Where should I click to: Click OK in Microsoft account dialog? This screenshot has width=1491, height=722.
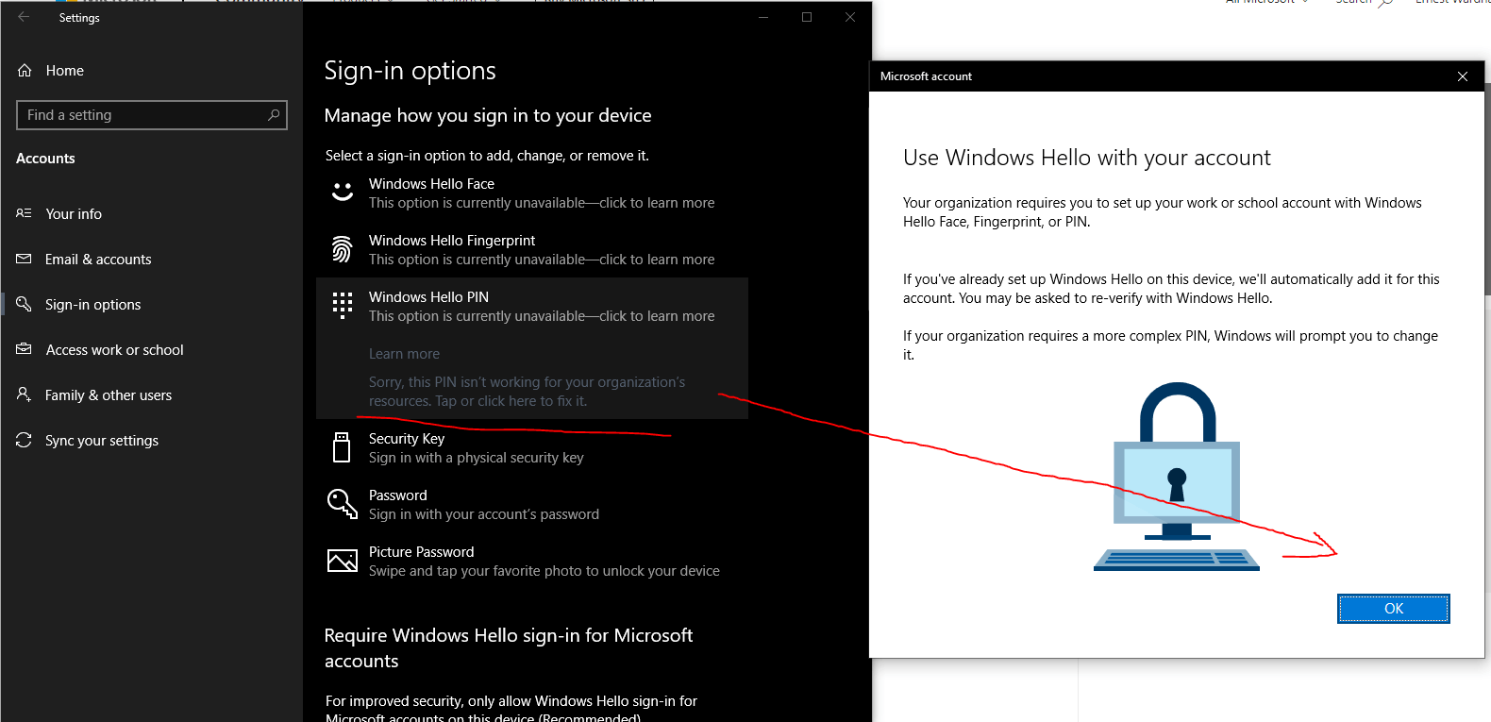(1394, 609)
